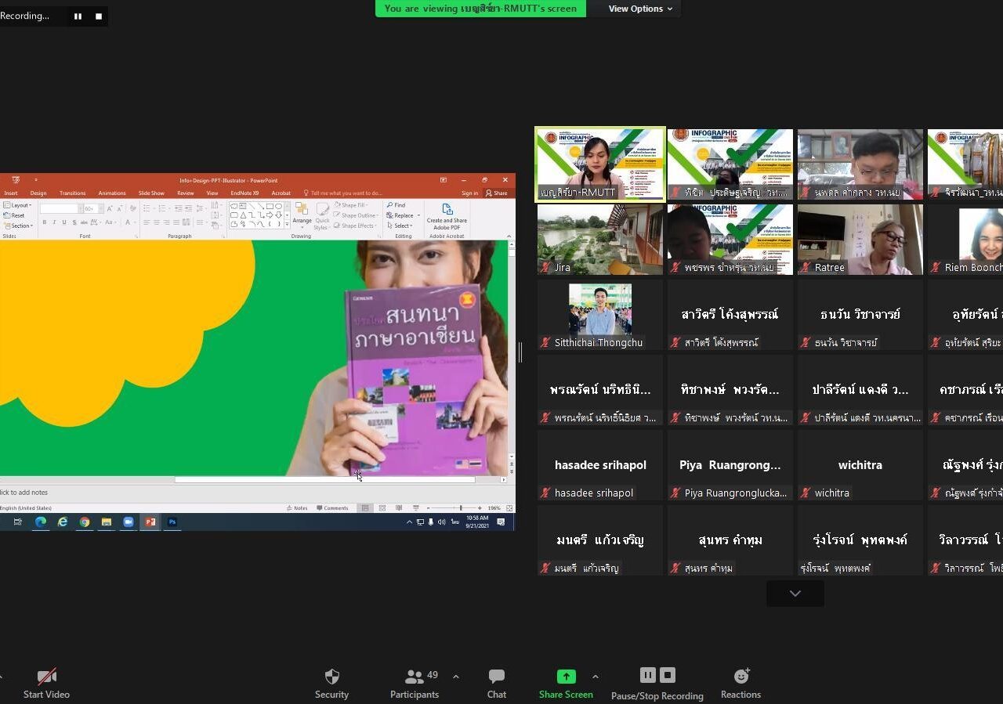The image size is (1003, 704).
Task: Toggle Italic formatting
Action: pyautogui.click(x=54, y=222)
